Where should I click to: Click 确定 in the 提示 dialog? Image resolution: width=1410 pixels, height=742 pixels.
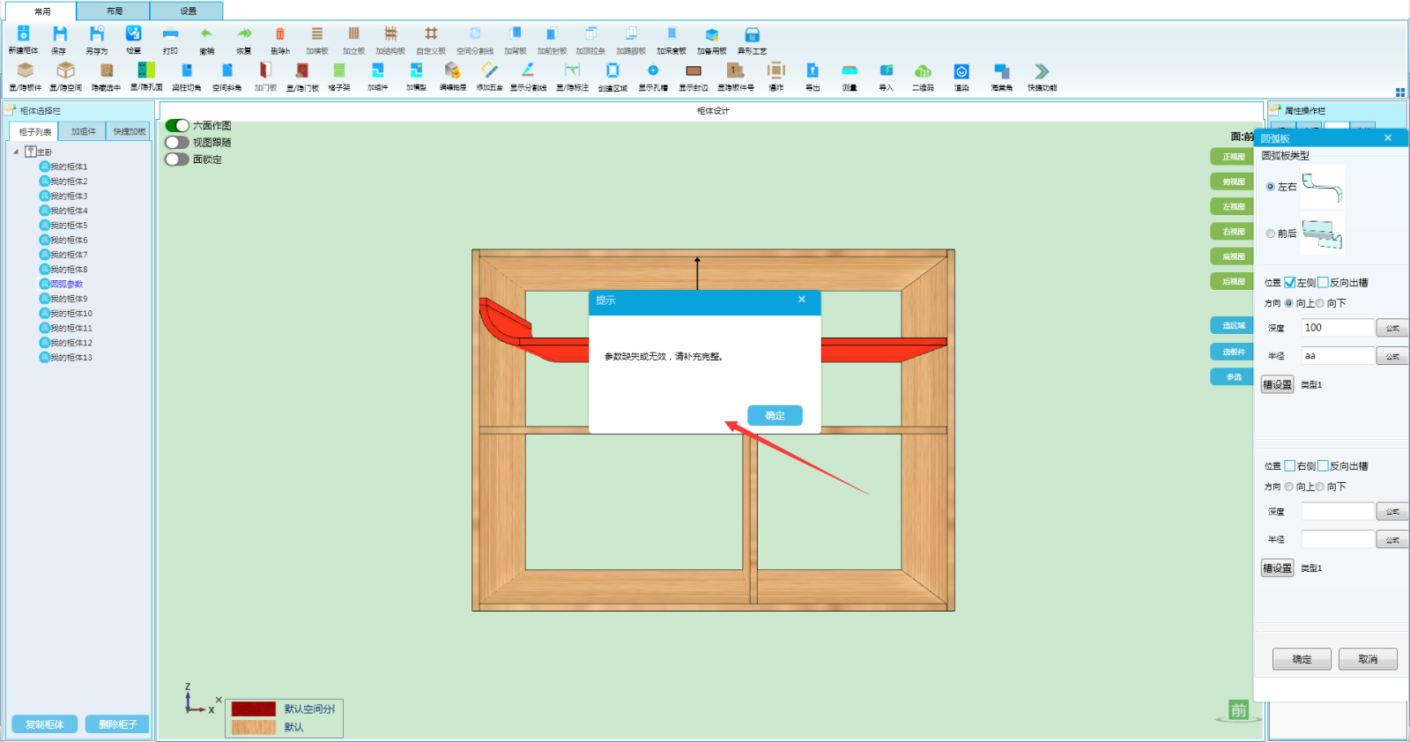[775, 416]
